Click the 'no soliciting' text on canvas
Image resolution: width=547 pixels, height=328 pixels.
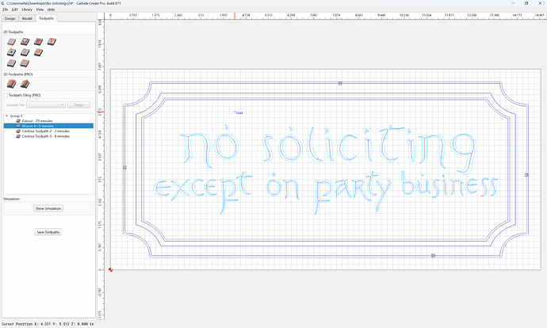tap(328, 148)
